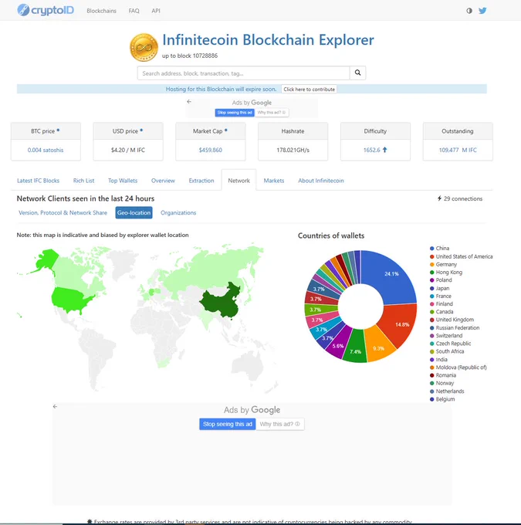Open the About Infinitecoin tab

point(321,181)
